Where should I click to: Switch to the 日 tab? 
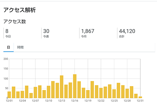pos(9,47)
